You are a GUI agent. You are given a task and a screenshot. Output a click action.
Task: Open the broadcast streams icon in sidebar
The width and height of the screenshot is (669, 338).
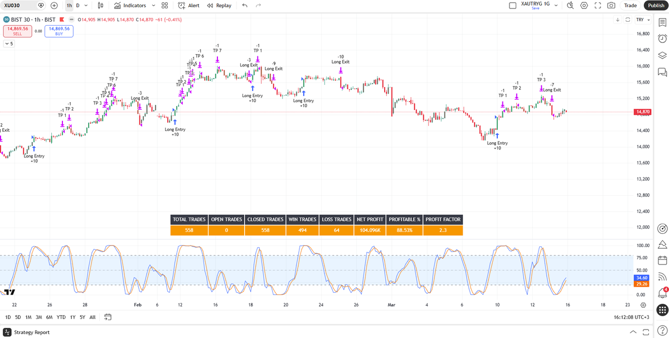tap(662, 276)
